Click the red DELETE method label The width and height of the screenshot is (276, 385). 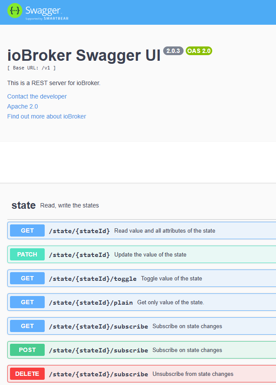27,374
